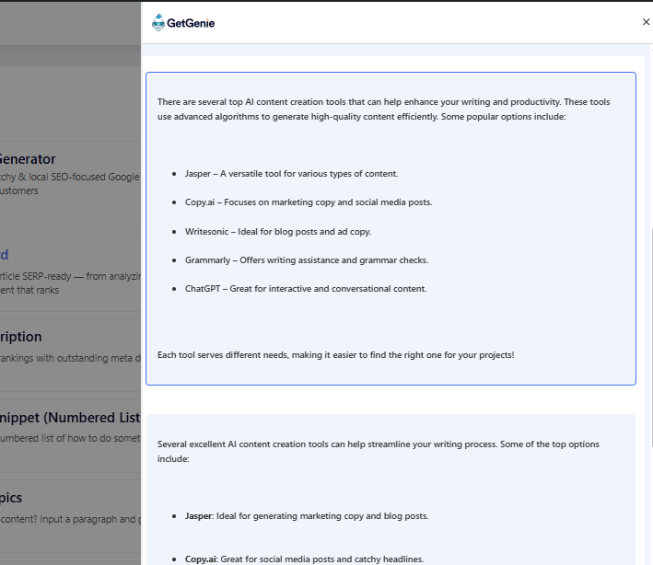Open the 'Generator' template behind the panel
The width and height of the screenshot is (653, 565).
pos(28,159)
